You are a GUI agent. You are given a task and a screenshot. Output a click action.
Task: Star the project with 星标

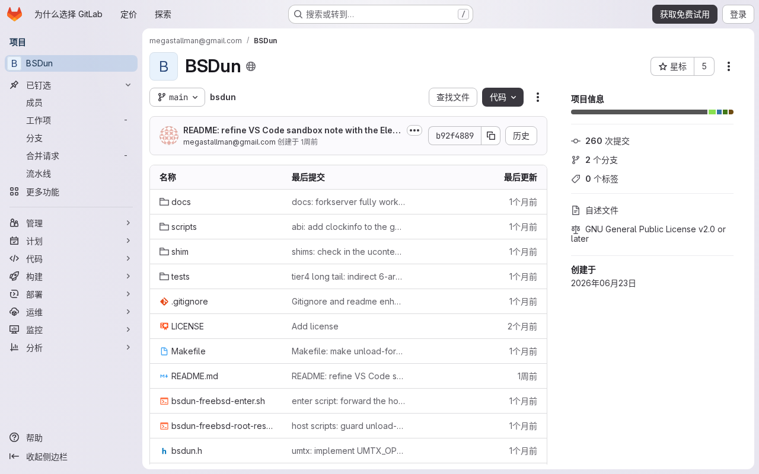point(672,66)
